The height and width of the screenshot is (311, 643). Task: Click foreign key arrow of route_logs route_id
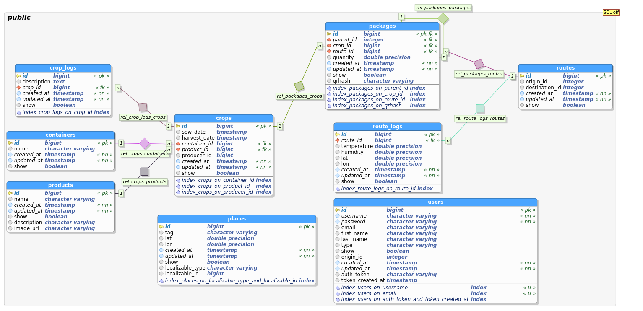click(x=337, y=140)
